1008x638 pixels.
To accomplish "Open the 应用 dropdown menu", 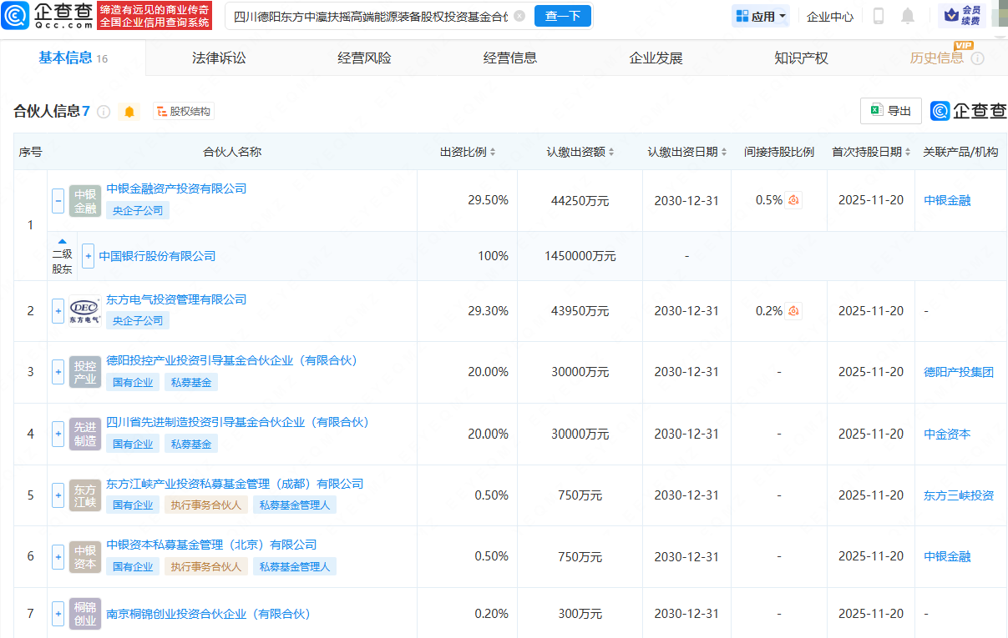I will pos(761,16).
